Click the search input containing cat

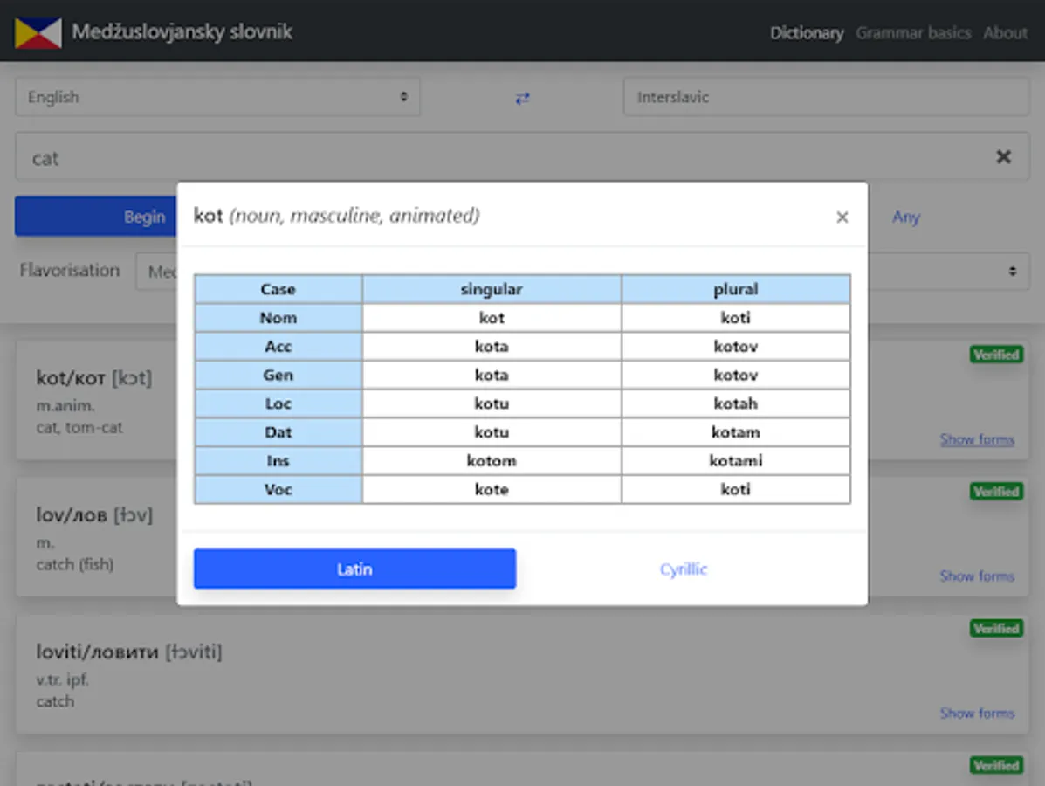pos(522,157)
